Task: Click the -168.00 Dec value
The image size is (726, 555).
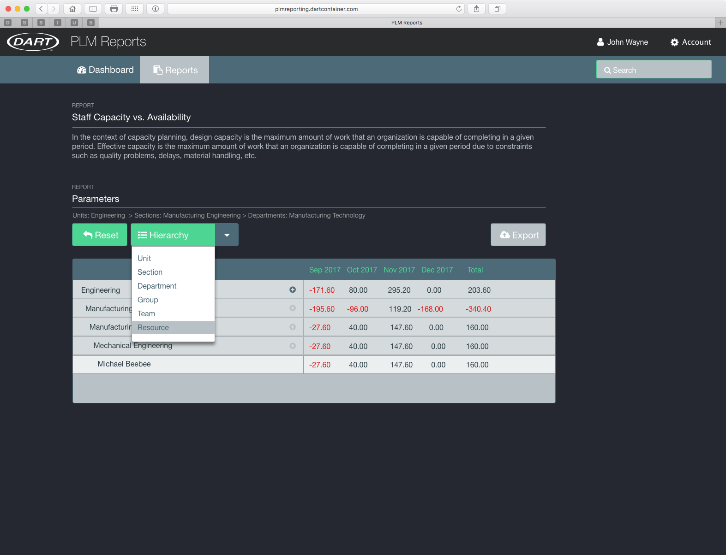Action: coord(430,309)
